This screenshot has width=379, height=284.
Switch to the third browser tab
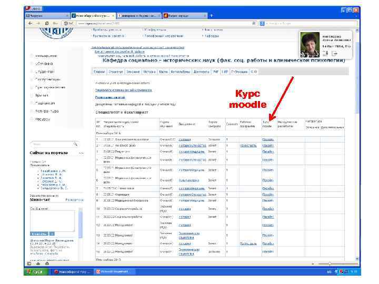139,16
